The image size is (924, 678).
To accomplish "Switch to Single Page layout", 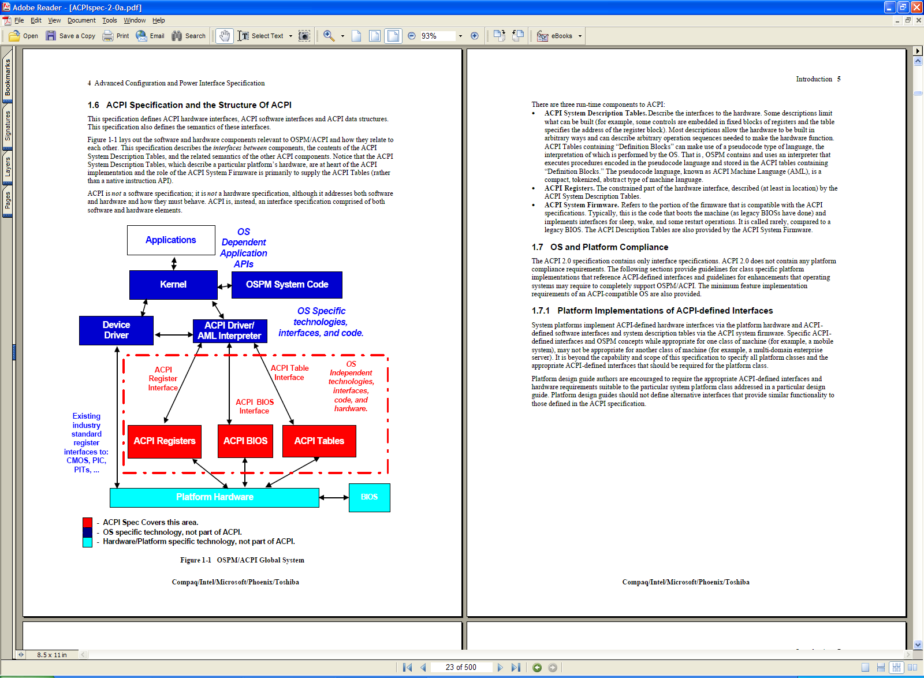I will (x=865, y=668).
